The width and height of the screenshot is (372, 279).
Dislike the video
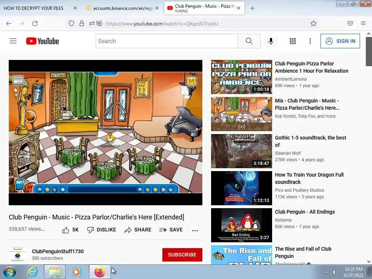[102, 230]
